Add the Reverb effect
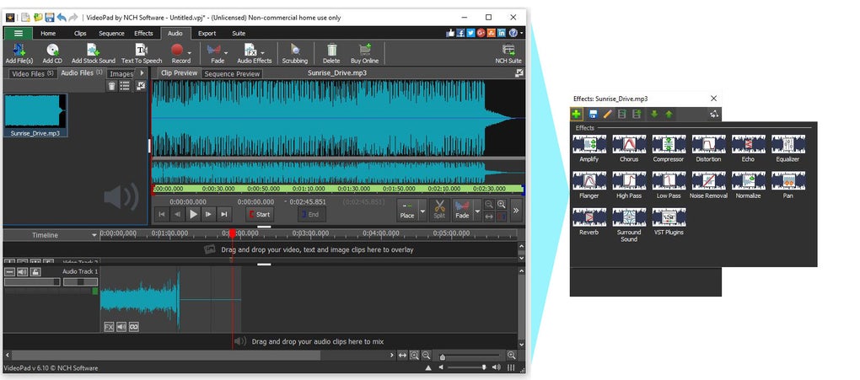The width and height of the screenshot is (860, 380). point(589,222)
